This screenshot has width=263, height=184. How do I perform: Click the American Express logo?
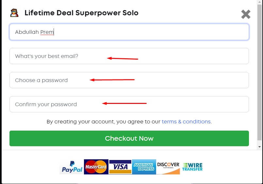pyautogui.click(x=144, y=167)
